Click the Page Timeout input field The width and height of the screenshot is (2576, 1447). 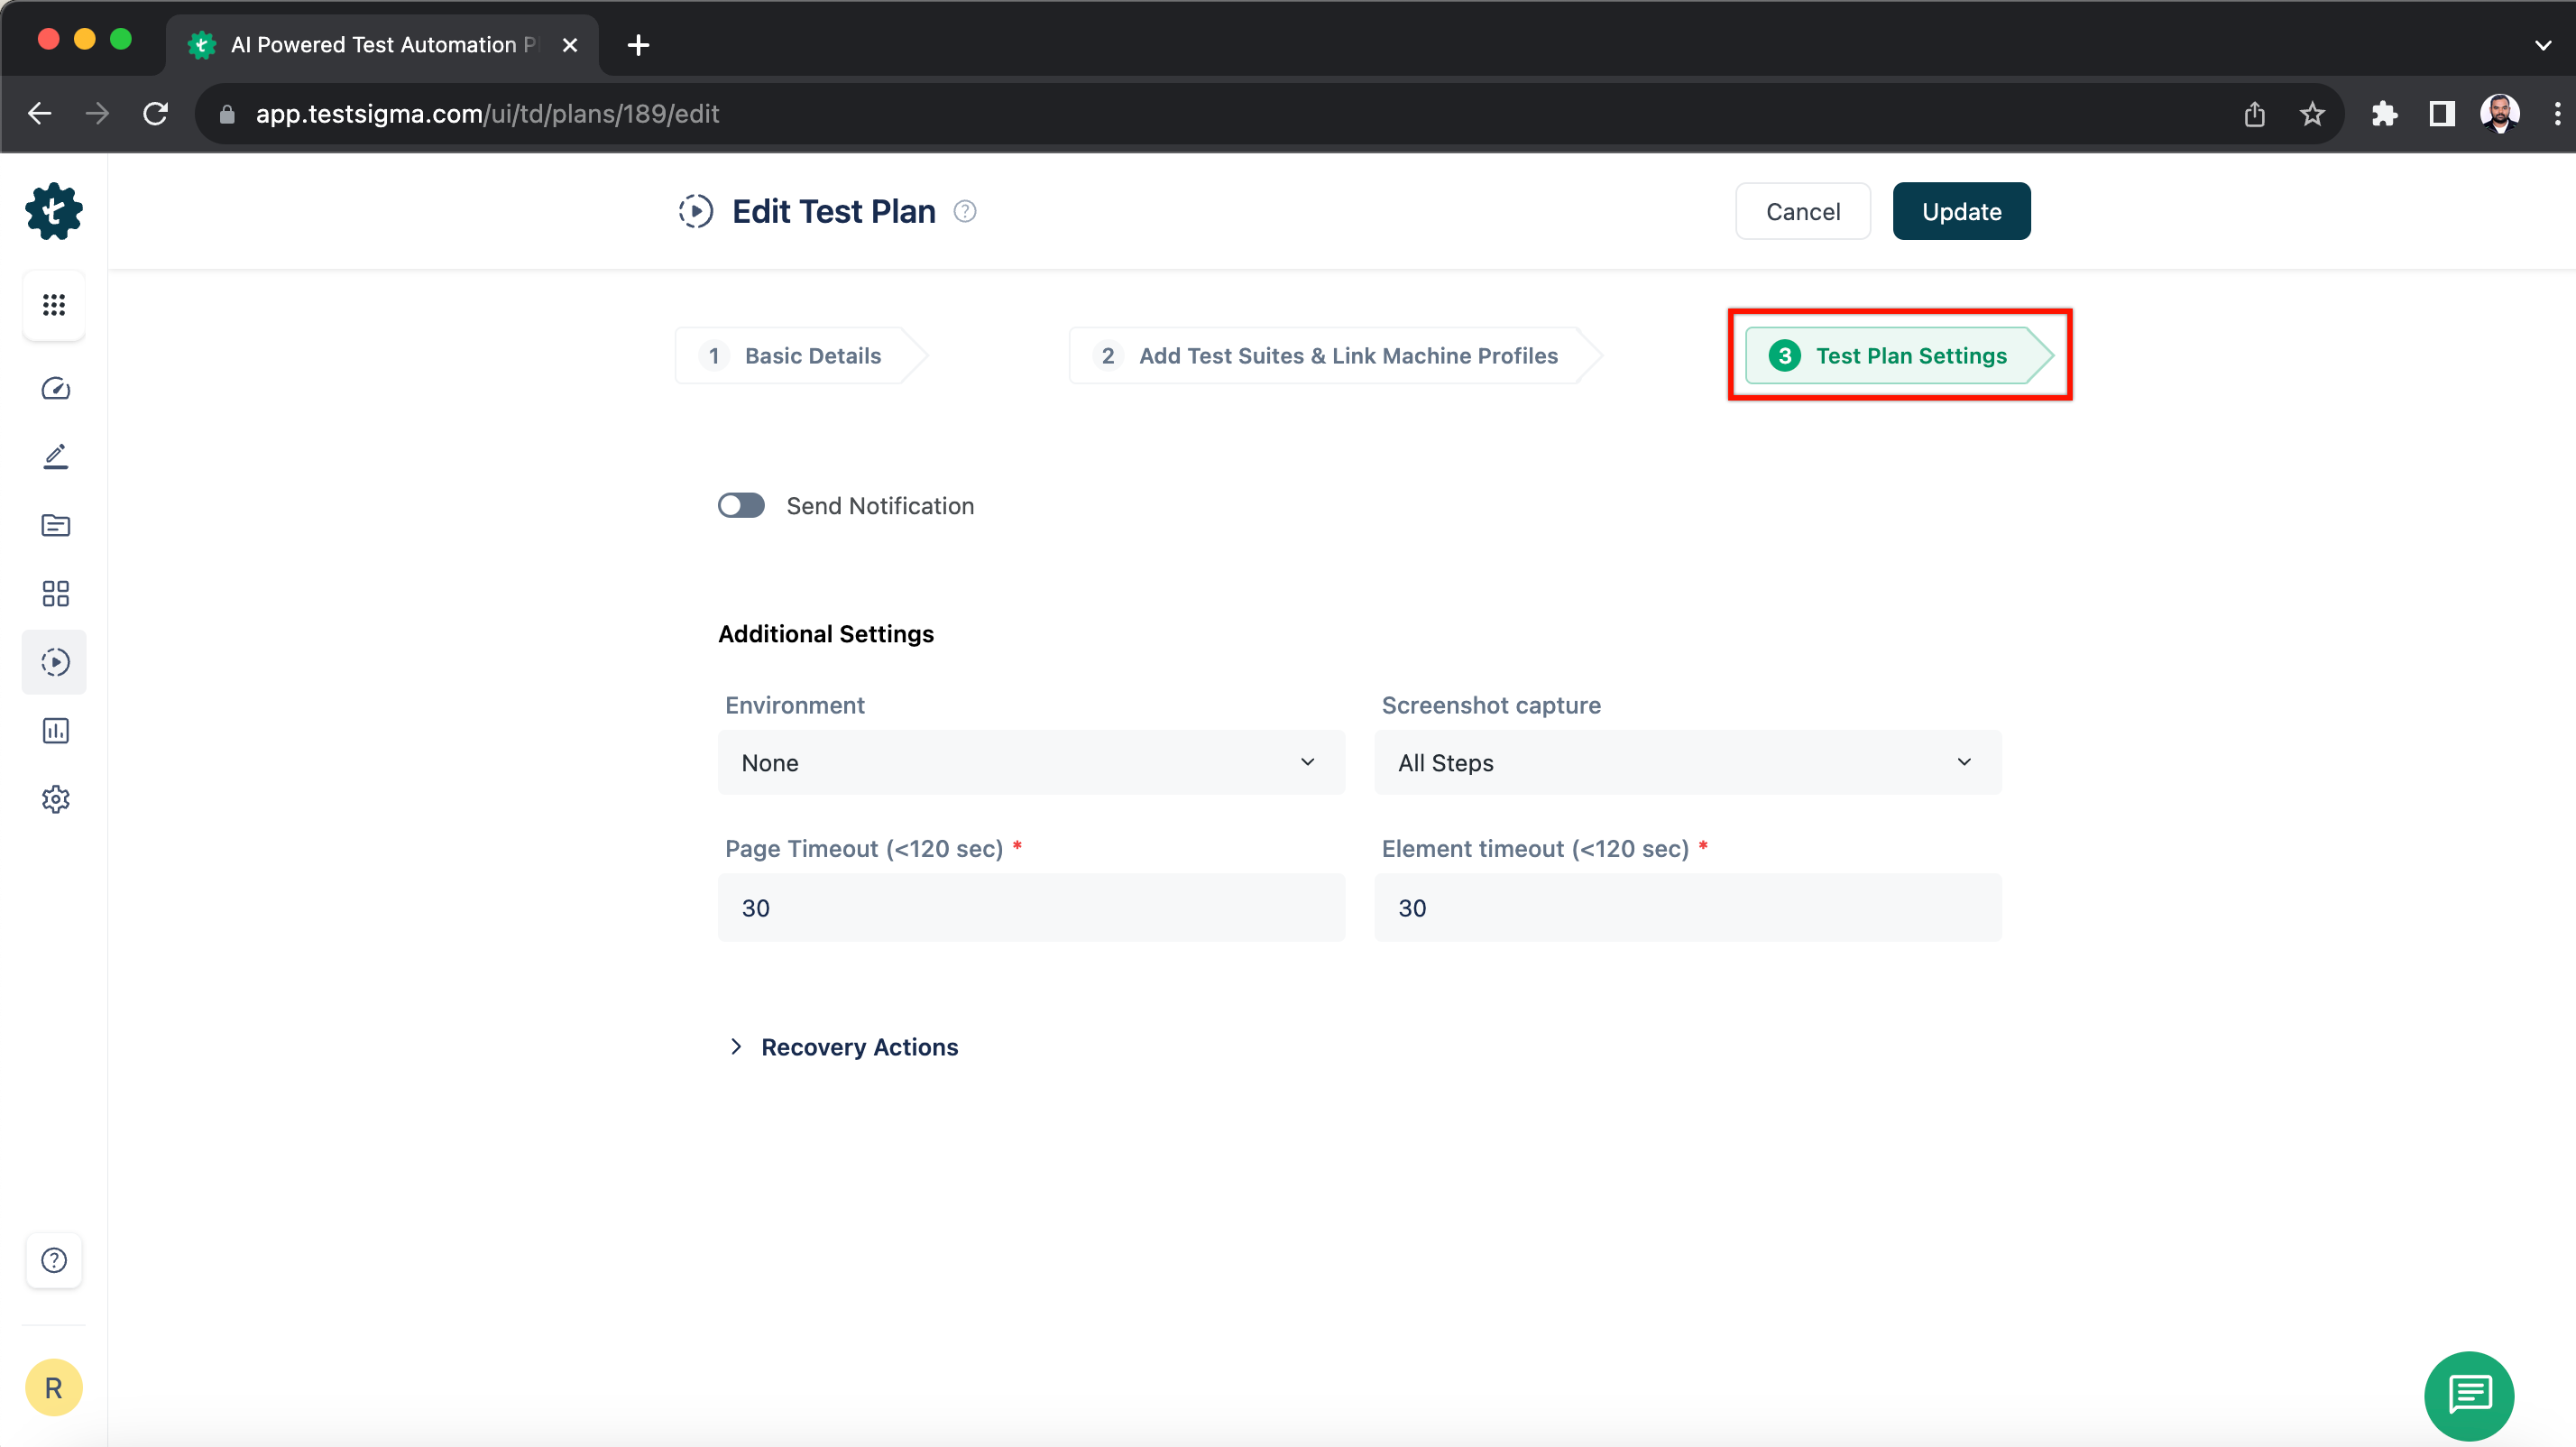pyautogui.click(x=1030, y=908)
